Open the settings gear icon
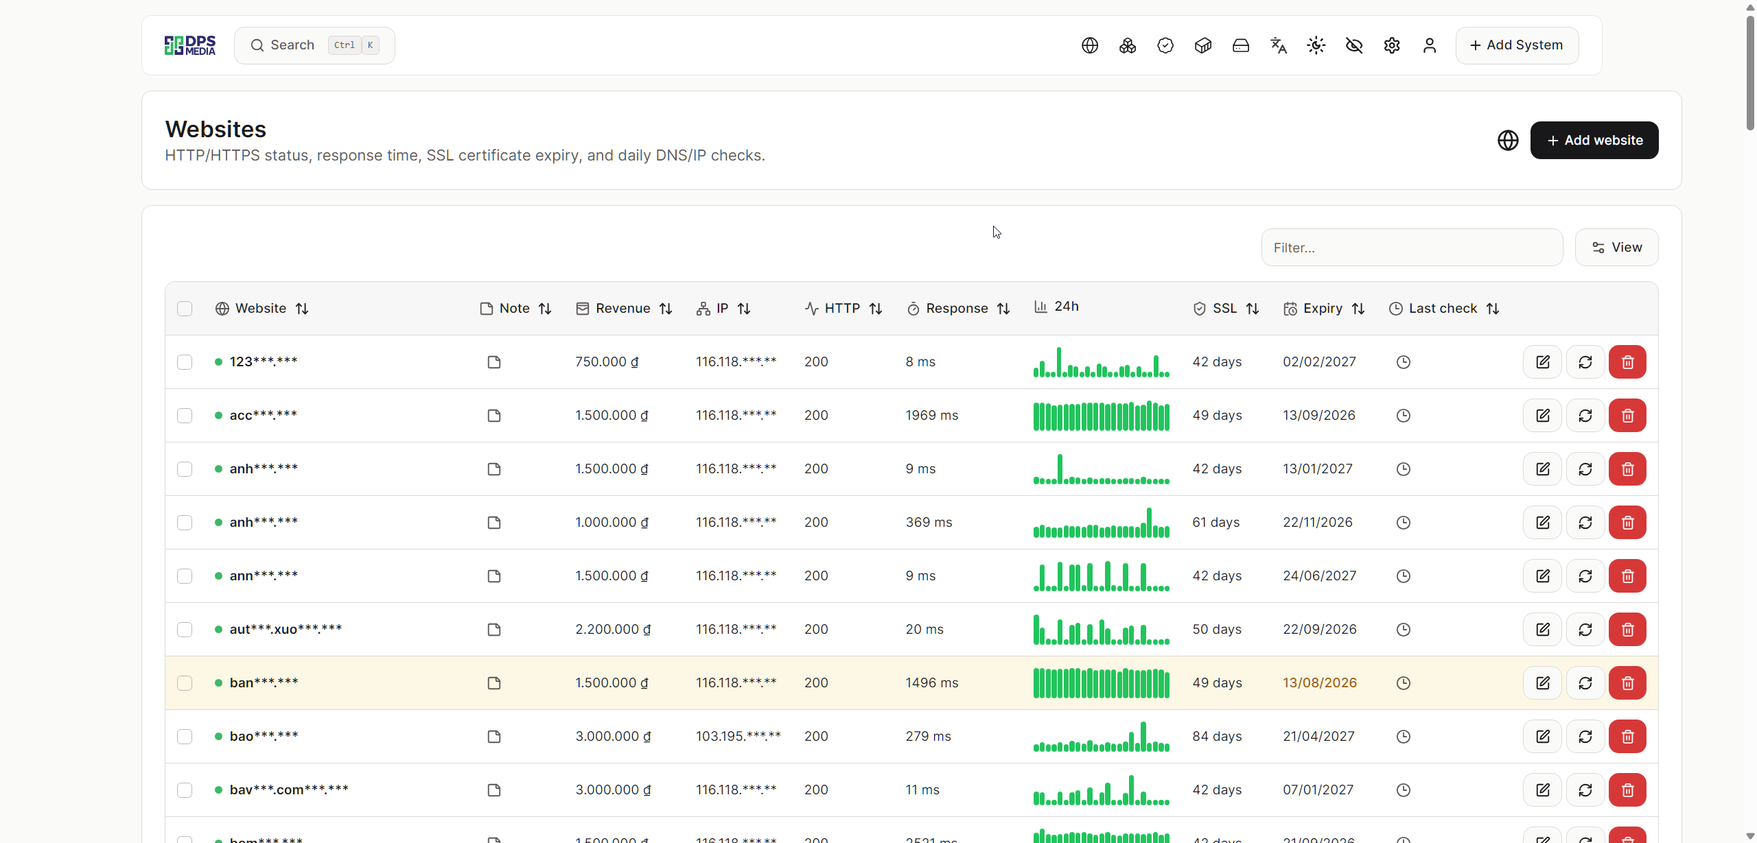1757x843 pixels. [1392, 45]
